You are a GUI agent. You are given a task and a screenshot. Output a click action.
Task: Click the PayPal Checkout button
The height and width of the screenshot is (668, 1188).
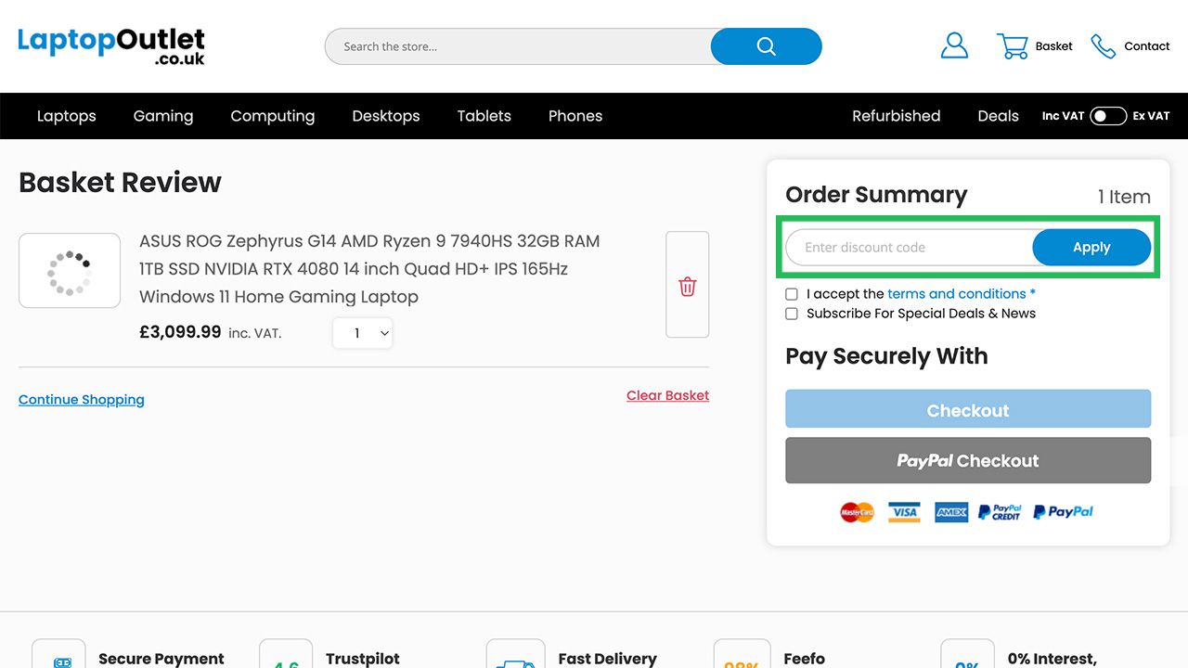[x=968, y=460]
